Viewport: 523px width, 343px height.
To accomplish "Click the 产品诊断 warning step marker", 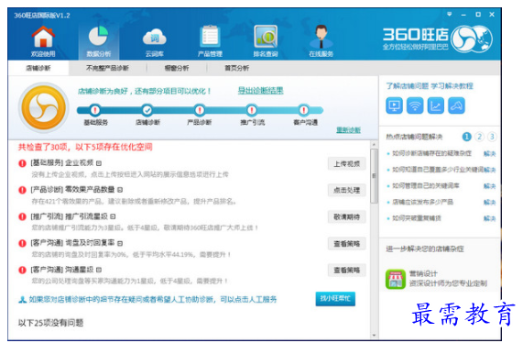I will [x=200, y=110].
